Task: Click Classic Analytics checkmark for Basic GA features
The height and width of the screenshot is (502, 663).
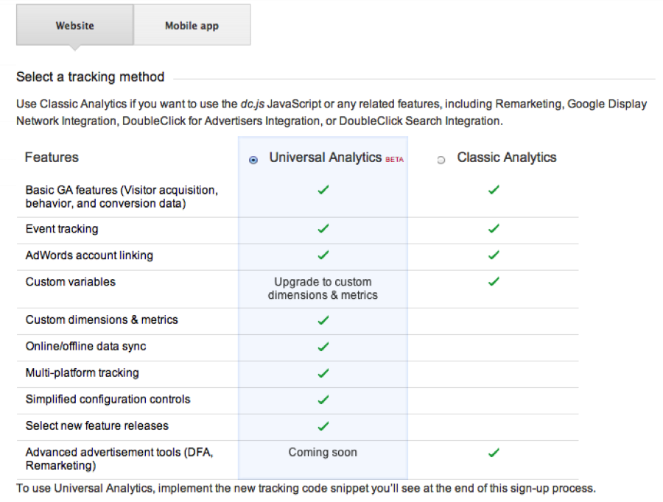Action: point(494,190)
